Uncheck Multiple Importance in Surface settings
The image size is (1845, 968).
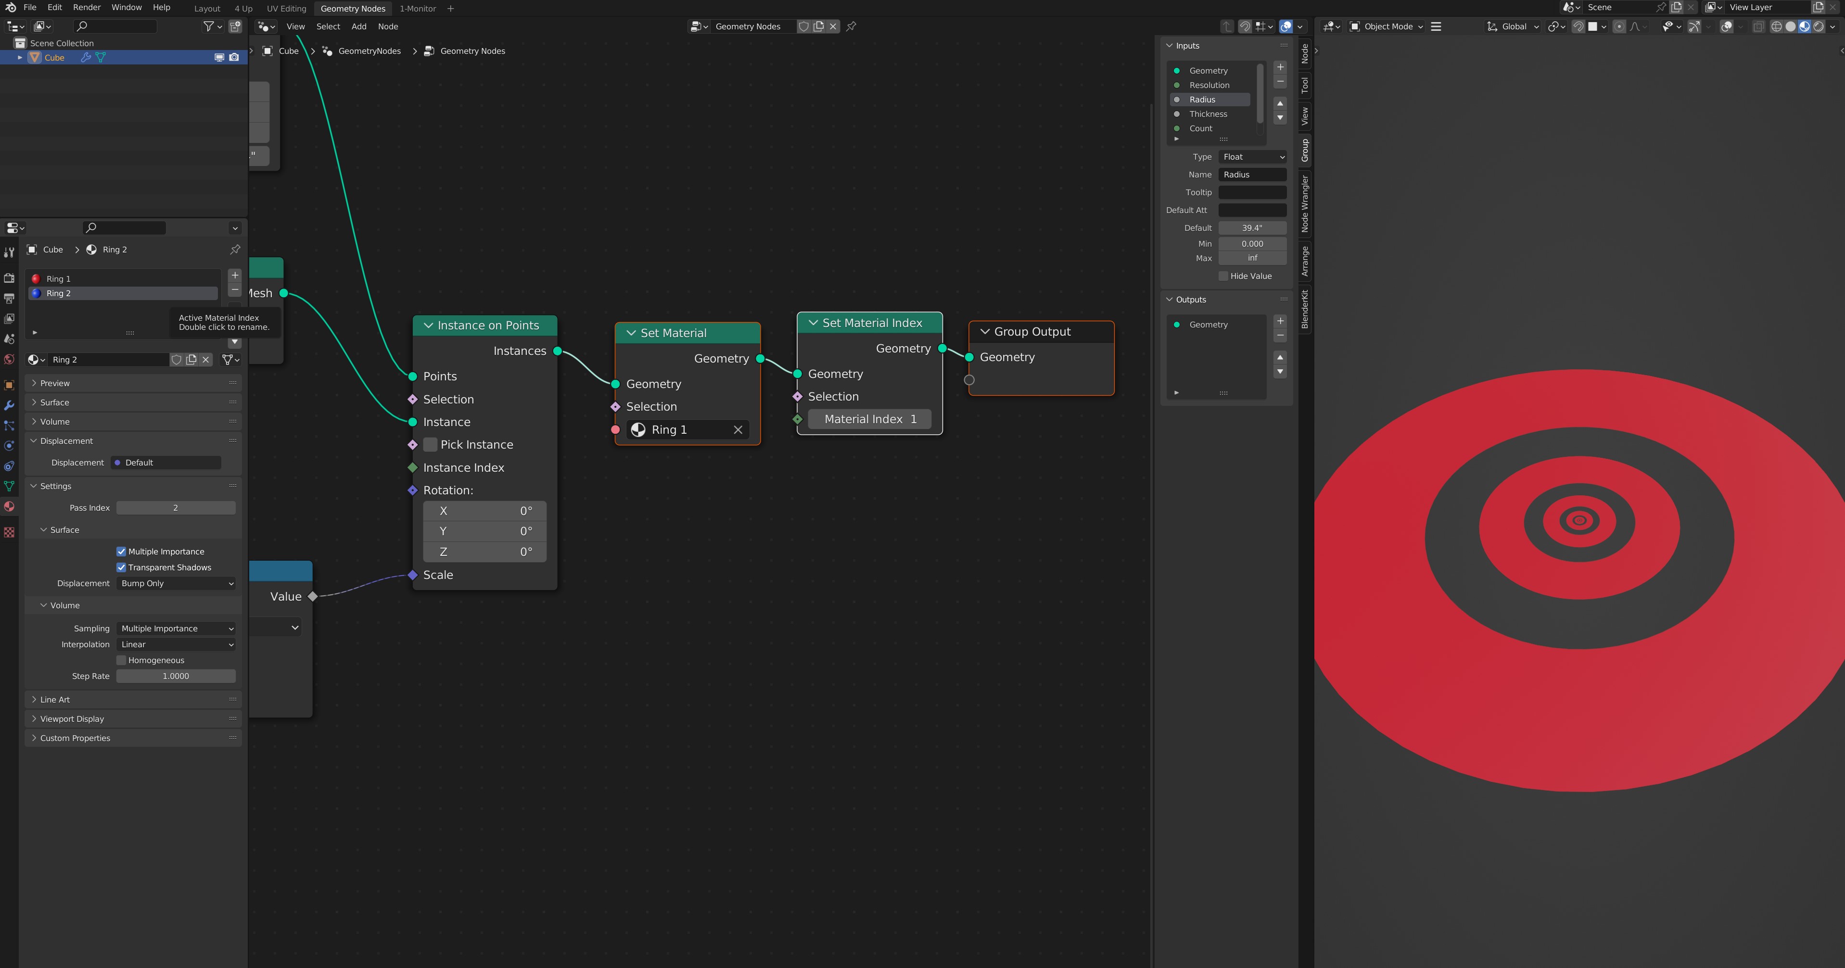(121, 551)
